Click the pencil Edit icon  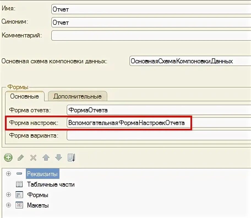pos(21,157)
